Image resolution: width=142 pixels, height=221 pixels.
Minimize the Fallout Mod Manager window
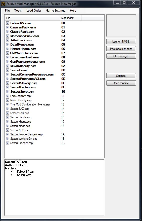[x=117, y=3]
